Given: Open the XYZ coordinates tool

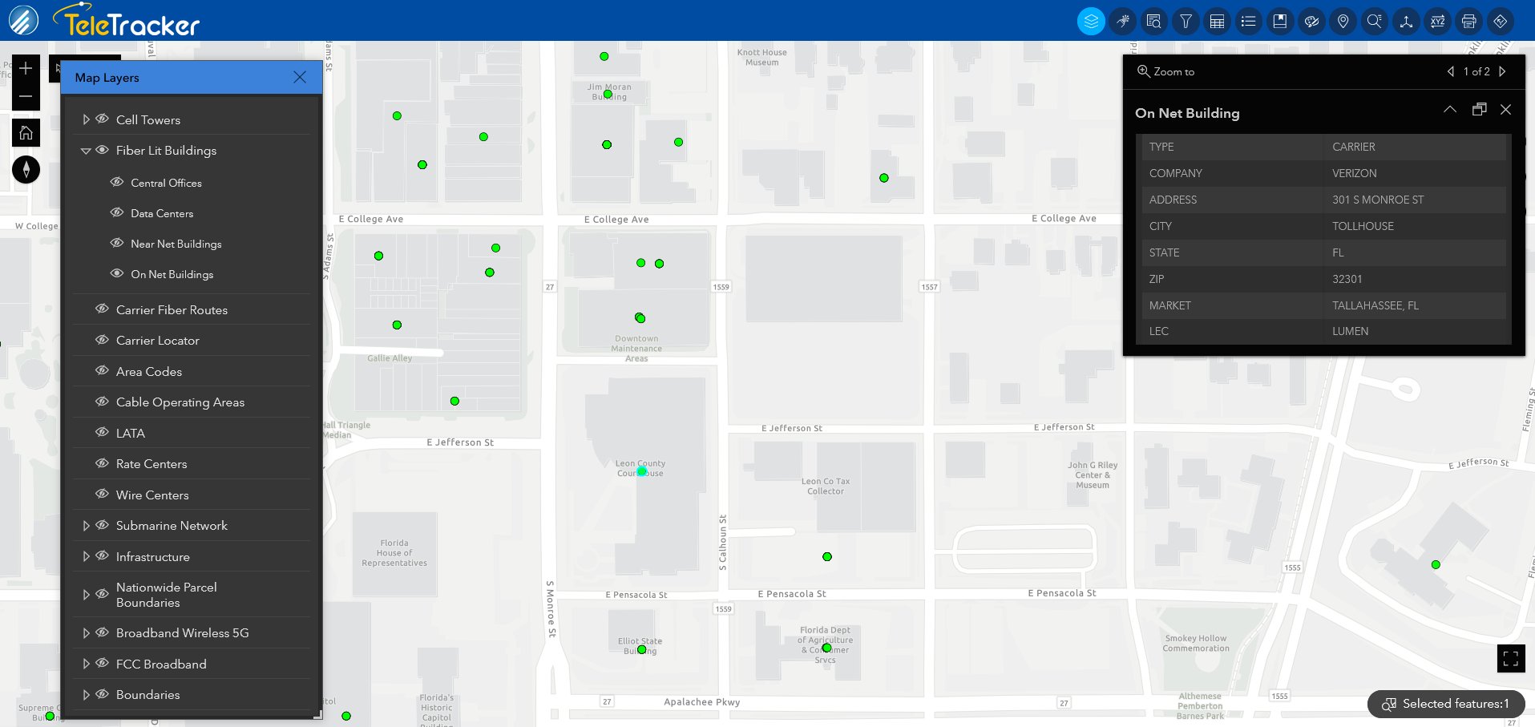Looking at the screenshot, I should [x=1437, y=21].
